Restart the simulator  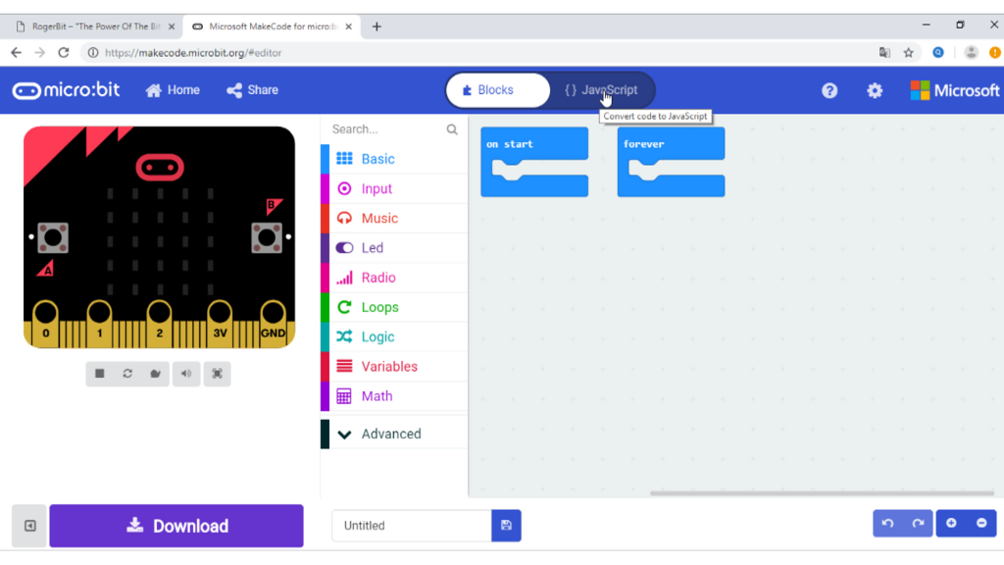coord(127,374)
